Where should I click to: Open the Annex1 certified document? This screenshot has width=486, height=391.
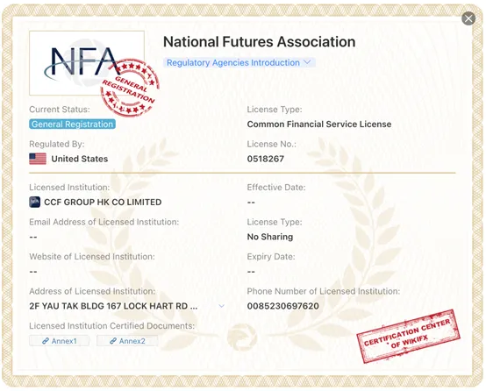tap(59, 341)
